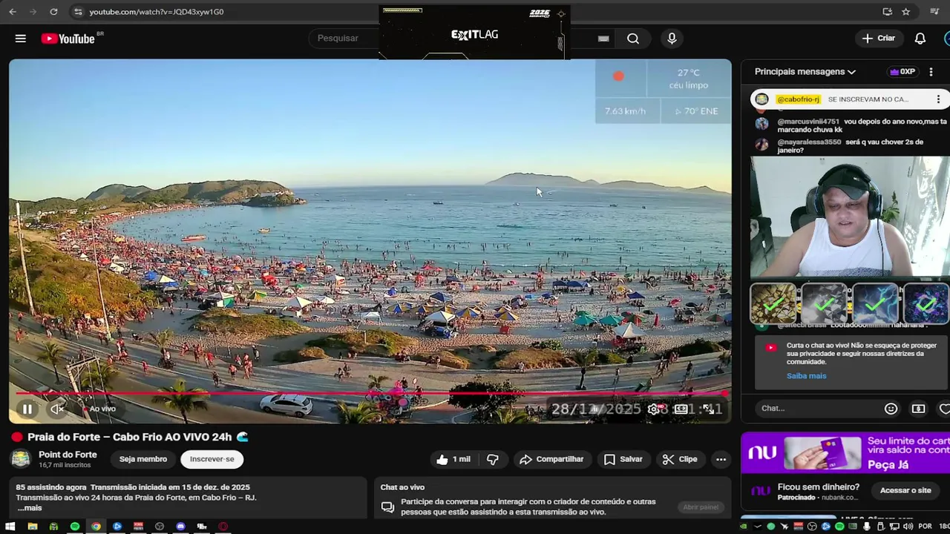
Task: Open the chat header three-dot options
Action: point(931,72)
